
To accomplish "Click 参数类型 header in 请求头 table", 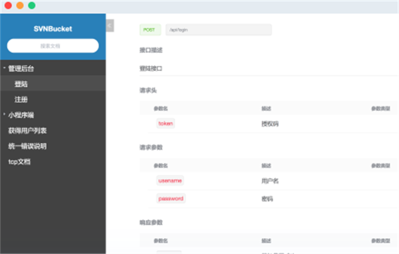I will (x=381, y=108).
